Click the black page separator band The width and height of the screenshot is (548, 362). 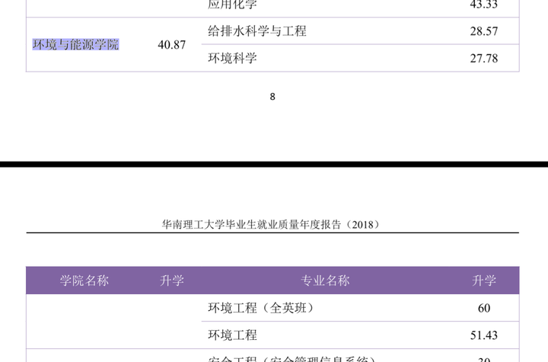(x=274, y=164)
